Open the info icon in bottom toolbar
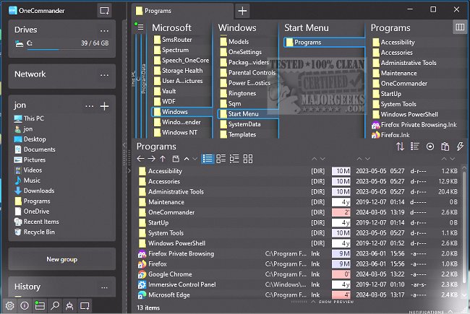 point(25,305)
